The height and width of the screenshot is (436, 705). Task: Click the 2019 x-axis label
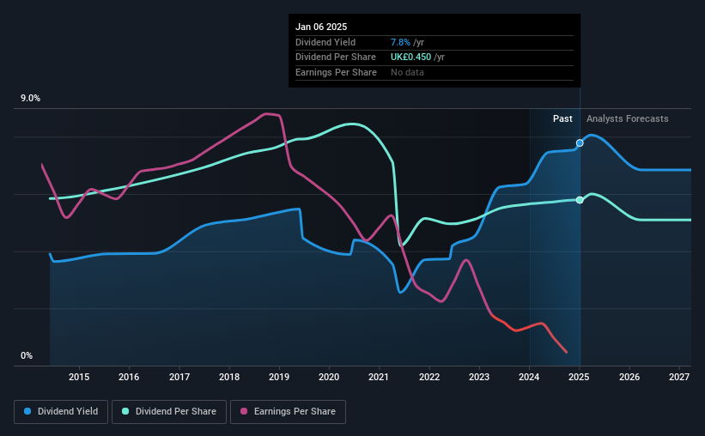pyautogui.click(x=279, y=377)
